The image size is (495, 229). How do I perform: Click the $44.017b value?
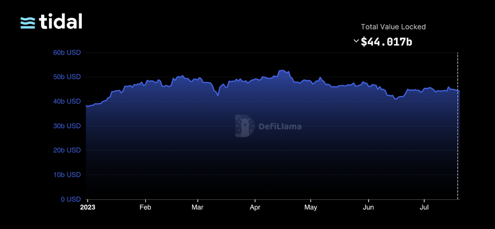386,42
